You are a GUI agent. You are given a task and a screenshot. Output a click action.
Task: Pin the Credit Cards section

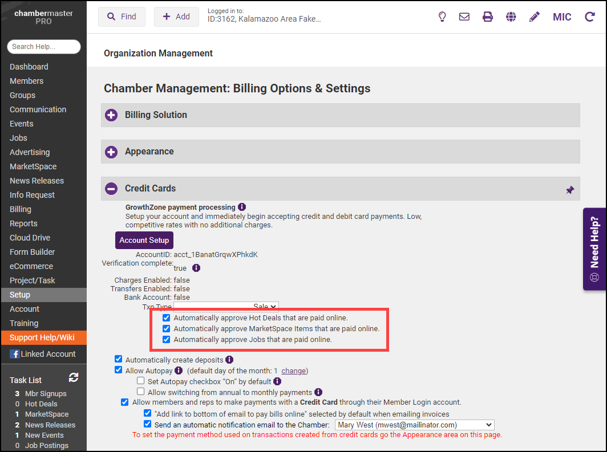pos(570,190)
